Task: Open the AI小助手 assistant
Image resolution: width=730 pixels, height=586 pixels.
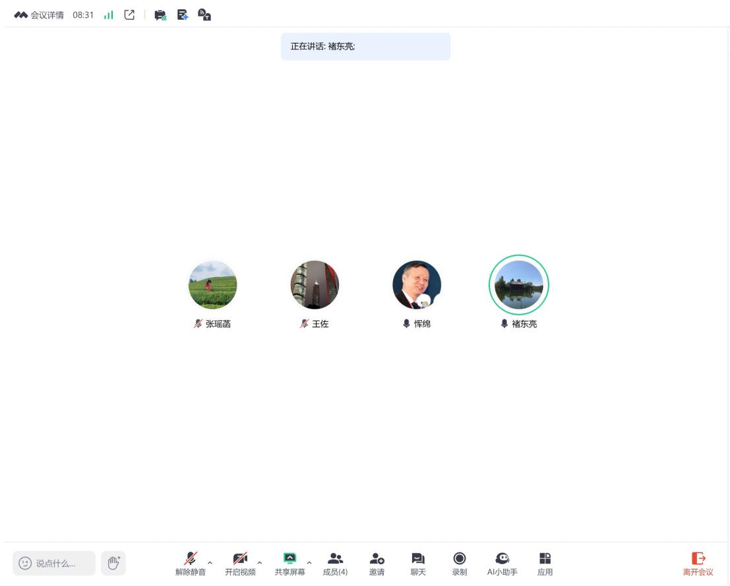Action: [x=502, y=564]
